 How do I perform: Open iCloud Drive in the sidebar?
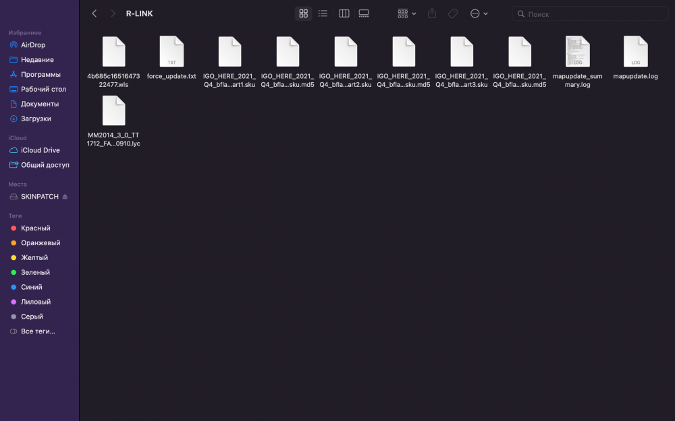pos(40,150)
